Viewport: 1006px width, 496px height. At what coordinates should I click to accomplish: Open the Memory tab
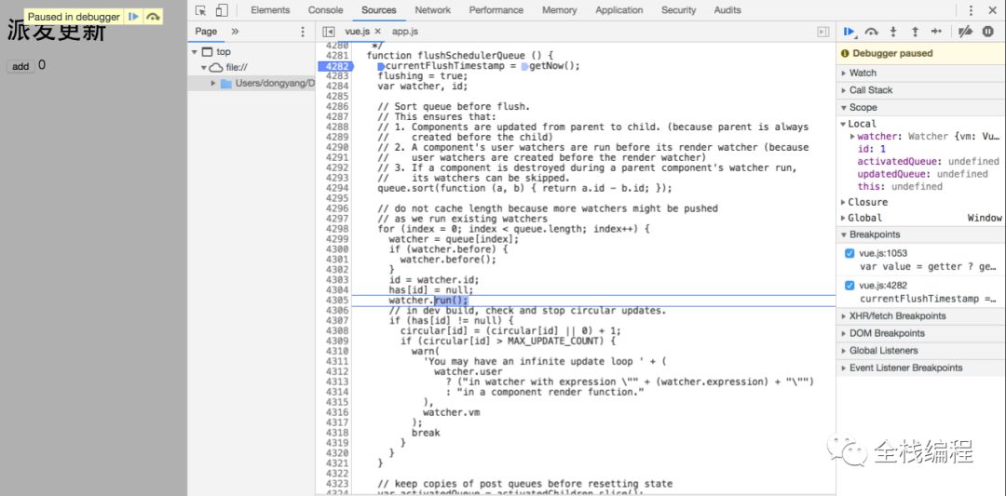(x=559, y=10)
